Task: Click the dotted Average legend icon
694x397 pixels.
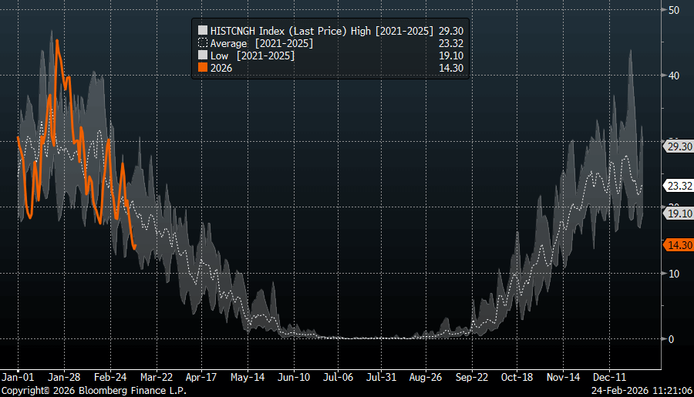Action: 204,43
